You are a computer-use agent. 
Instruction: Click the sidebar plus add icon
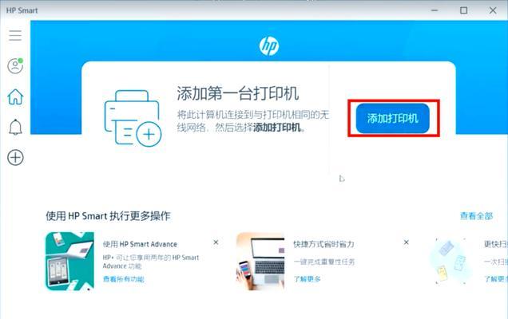tap(15, 158)
